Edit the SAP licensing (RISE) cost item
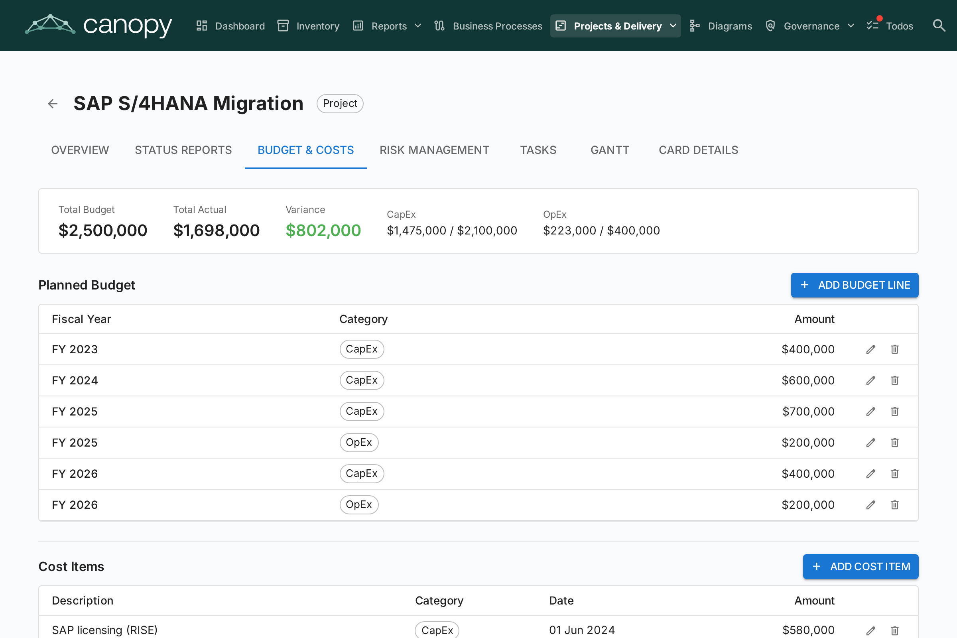The height and width of the screenshot is (638, 957). (x=870, y=631)
